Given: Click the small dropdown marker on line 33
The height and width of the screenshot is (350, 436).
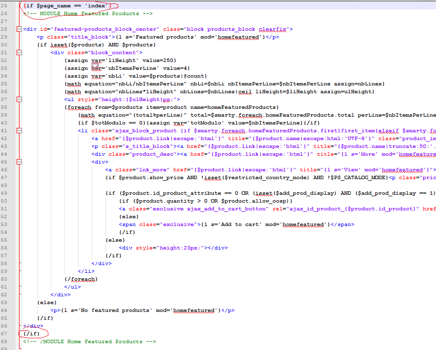Looking at the screenshot, I should (x=95, y=66).
